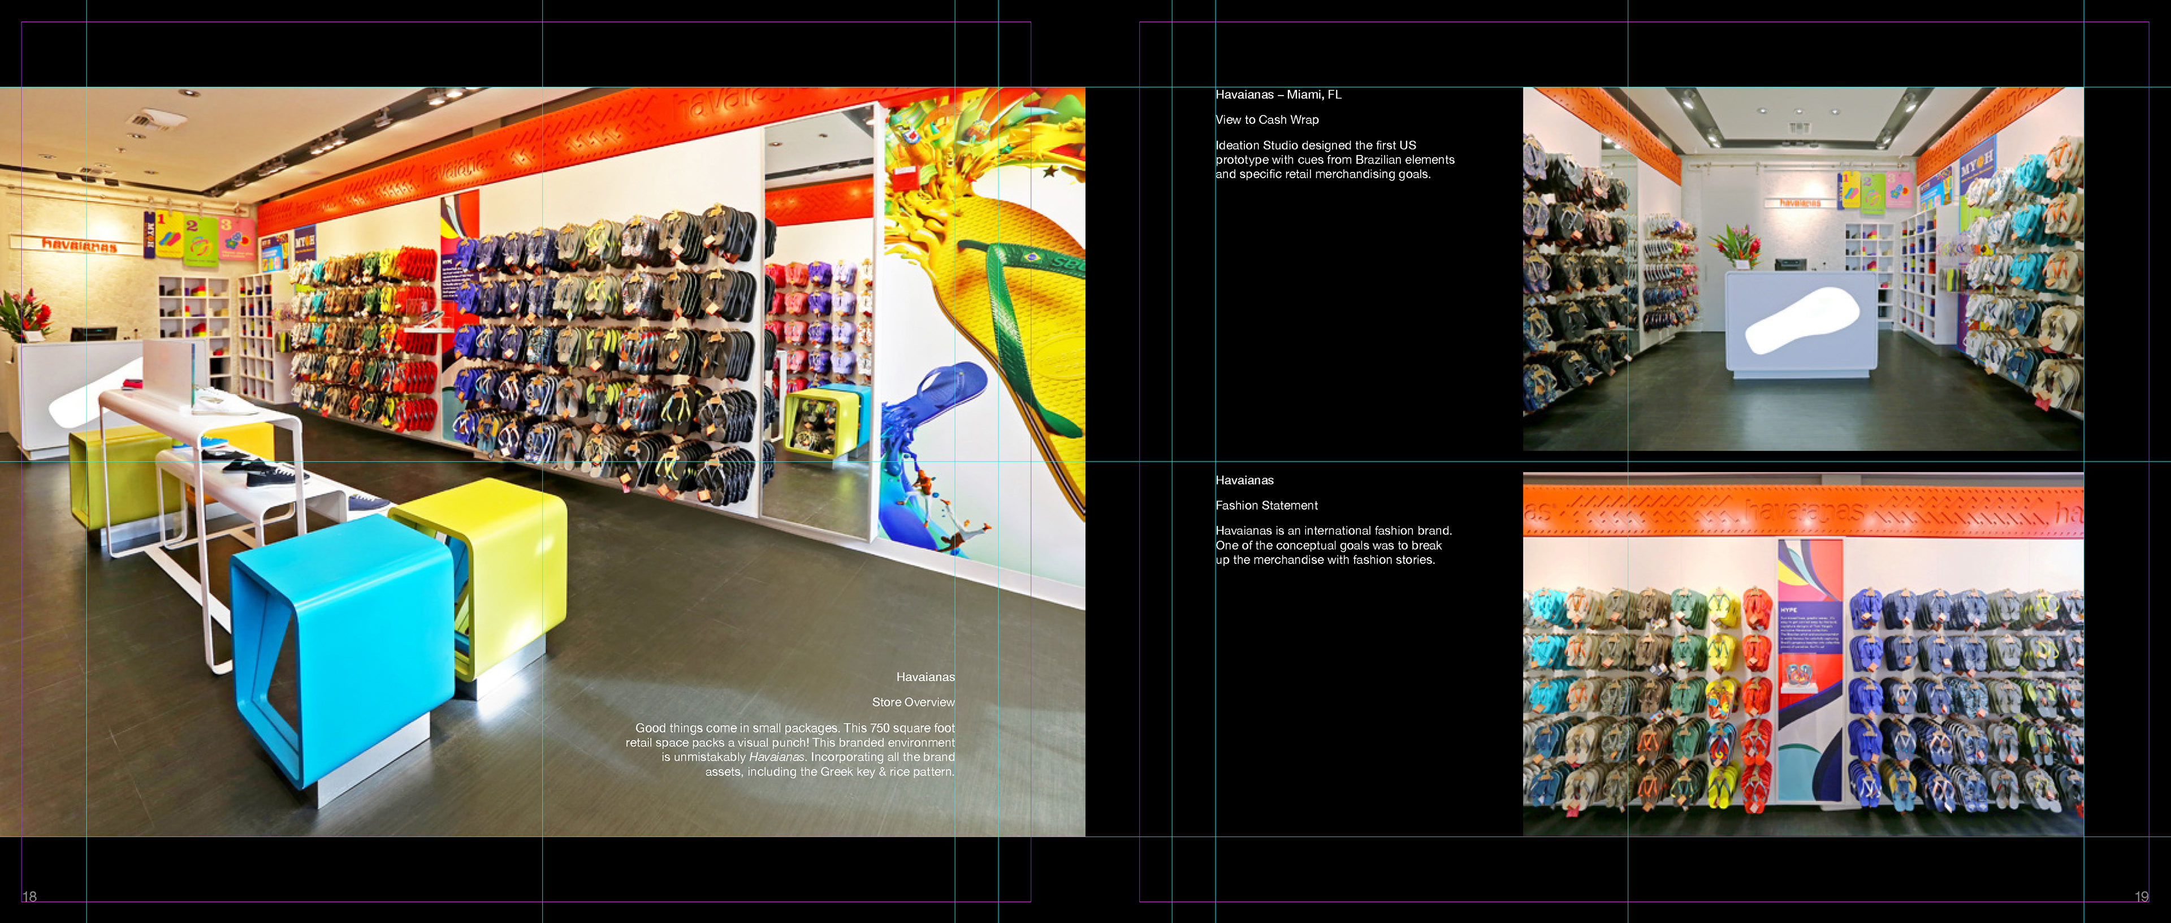2171x923 pixels.
Task: Click the 'Havaianas is an international fashion brand.' line
Action: pyautogui.click(x=1334, y=531)
